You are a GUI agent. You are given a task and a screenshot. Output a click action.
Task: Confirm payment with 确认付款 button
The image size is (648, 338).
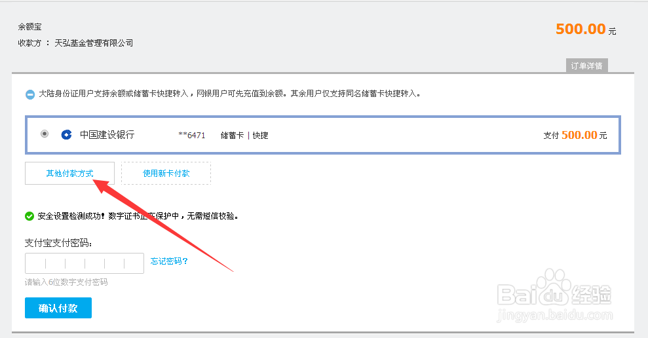tap(58, 308)
